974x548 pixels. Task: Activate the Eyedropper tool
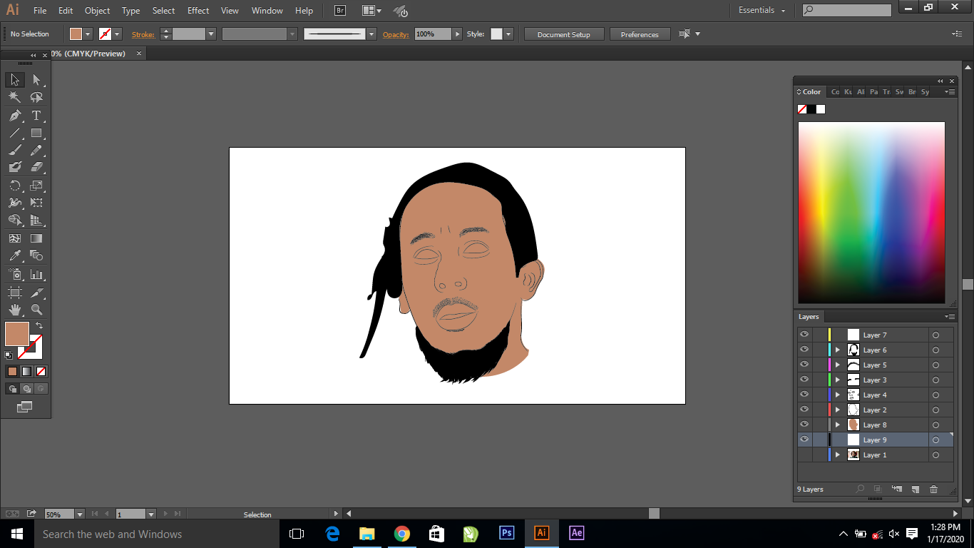pyautogui.click(x=15, y=256)
